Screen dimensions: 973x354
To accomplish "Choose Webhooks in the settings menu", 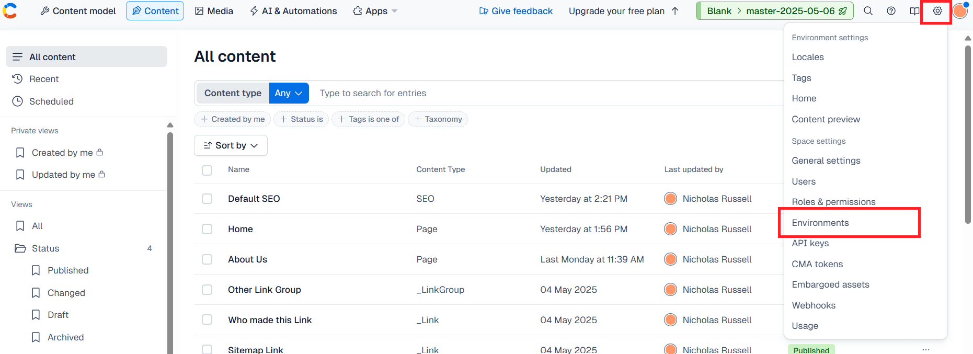I will (814, 305).
